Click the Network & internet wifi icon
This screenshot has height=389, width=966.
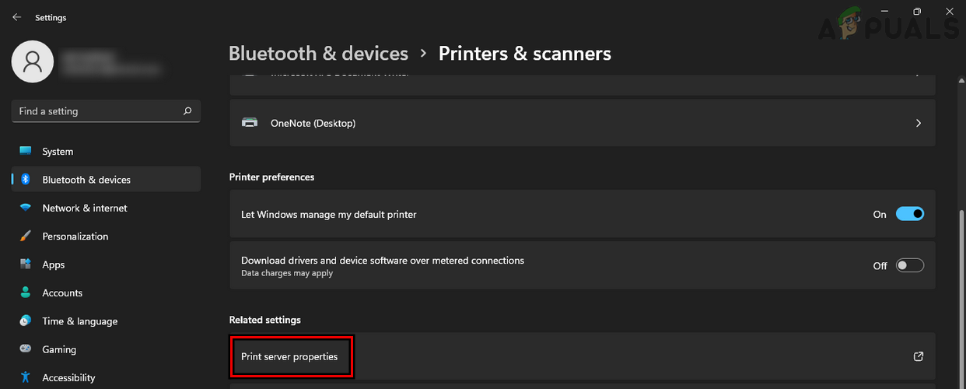tap(26, 208)
